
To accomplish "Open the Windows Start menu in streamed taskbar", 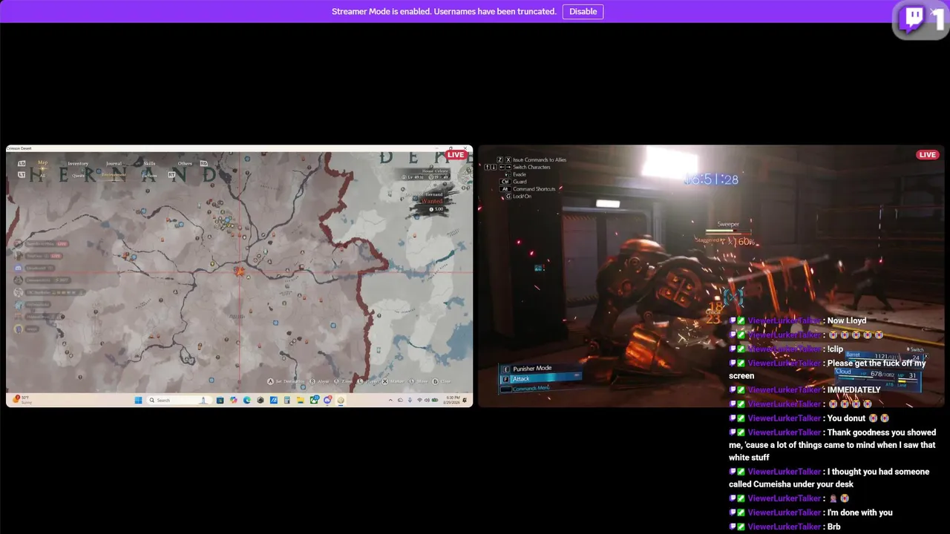I will [x=138, y=400].
